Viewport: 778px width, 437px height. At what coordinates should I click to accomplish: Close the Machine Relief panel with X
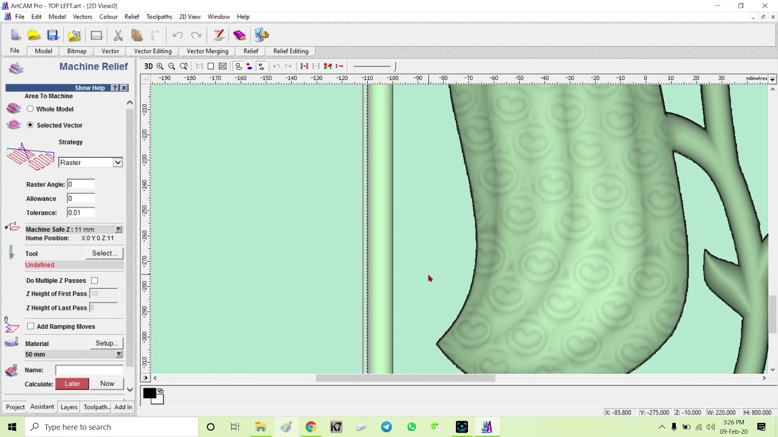coord(124,88)
